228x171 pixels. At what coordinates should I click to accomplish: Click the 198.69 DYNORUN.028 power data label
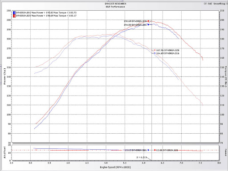[x=135, y=21]
